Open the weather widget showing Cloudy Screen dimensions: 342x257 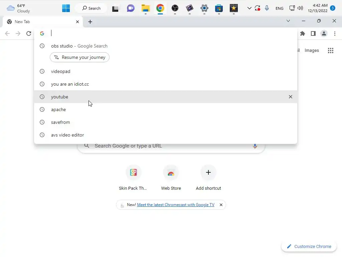(18, 8)
